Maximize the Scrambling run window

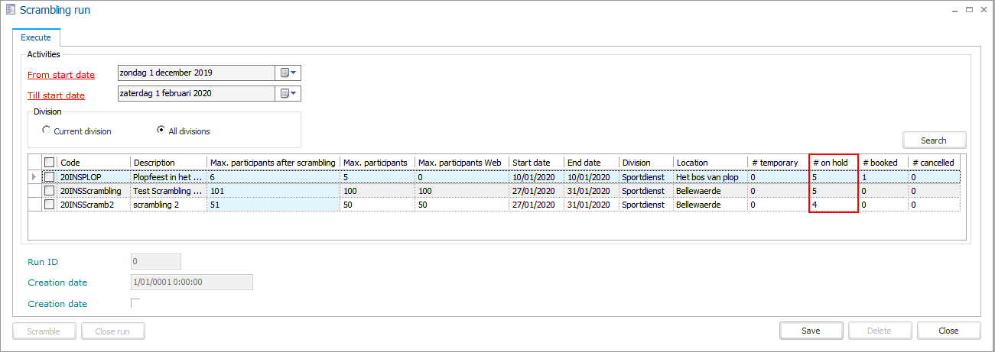(969, 10)
